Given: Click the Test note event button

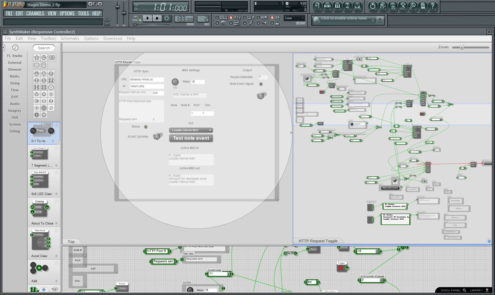Looking at the screenshot, I should coord(191,138).
